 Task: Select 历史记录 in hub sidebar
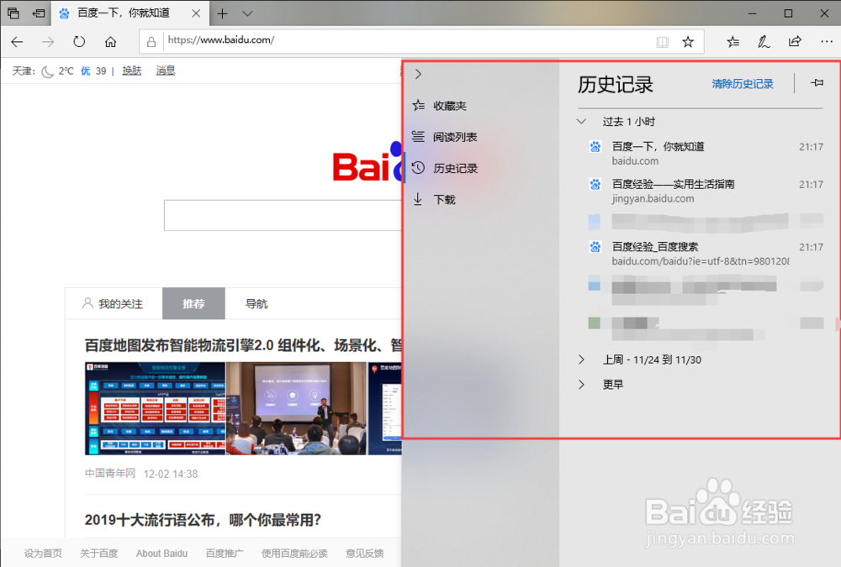tap(445, 168)
